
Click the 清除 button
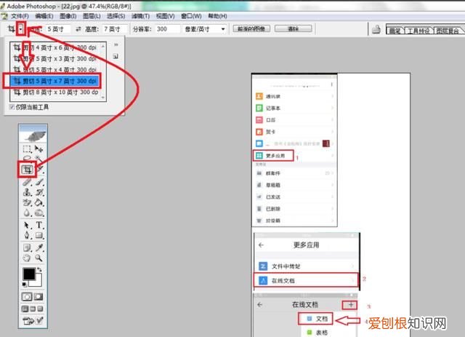click(293, 29)
